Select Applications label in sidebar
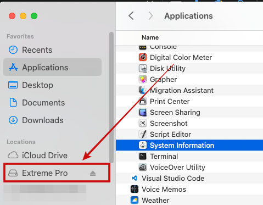 (45, 68)
